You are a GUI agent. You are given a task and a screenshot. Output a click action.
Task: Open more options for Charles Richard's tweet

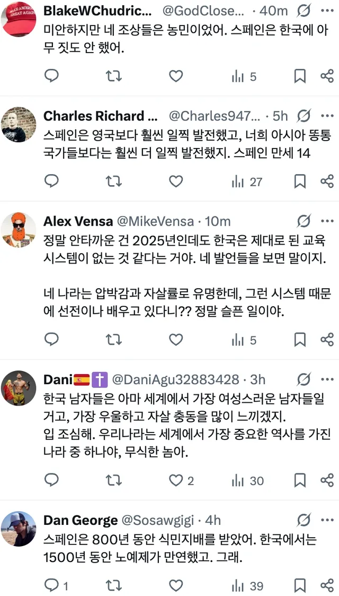(x=327, y=115)
